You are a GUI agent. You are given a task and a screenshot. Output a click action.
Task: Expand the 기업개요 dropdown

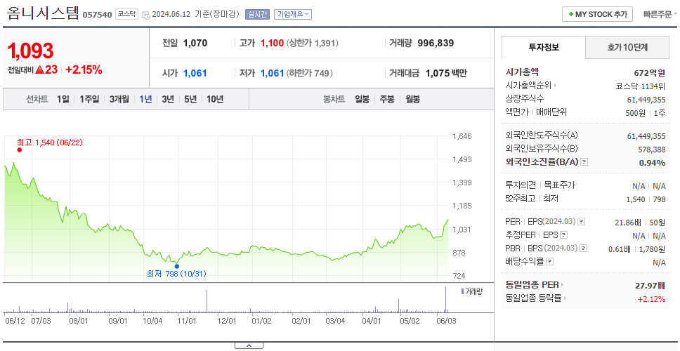(x=293, y=14)
